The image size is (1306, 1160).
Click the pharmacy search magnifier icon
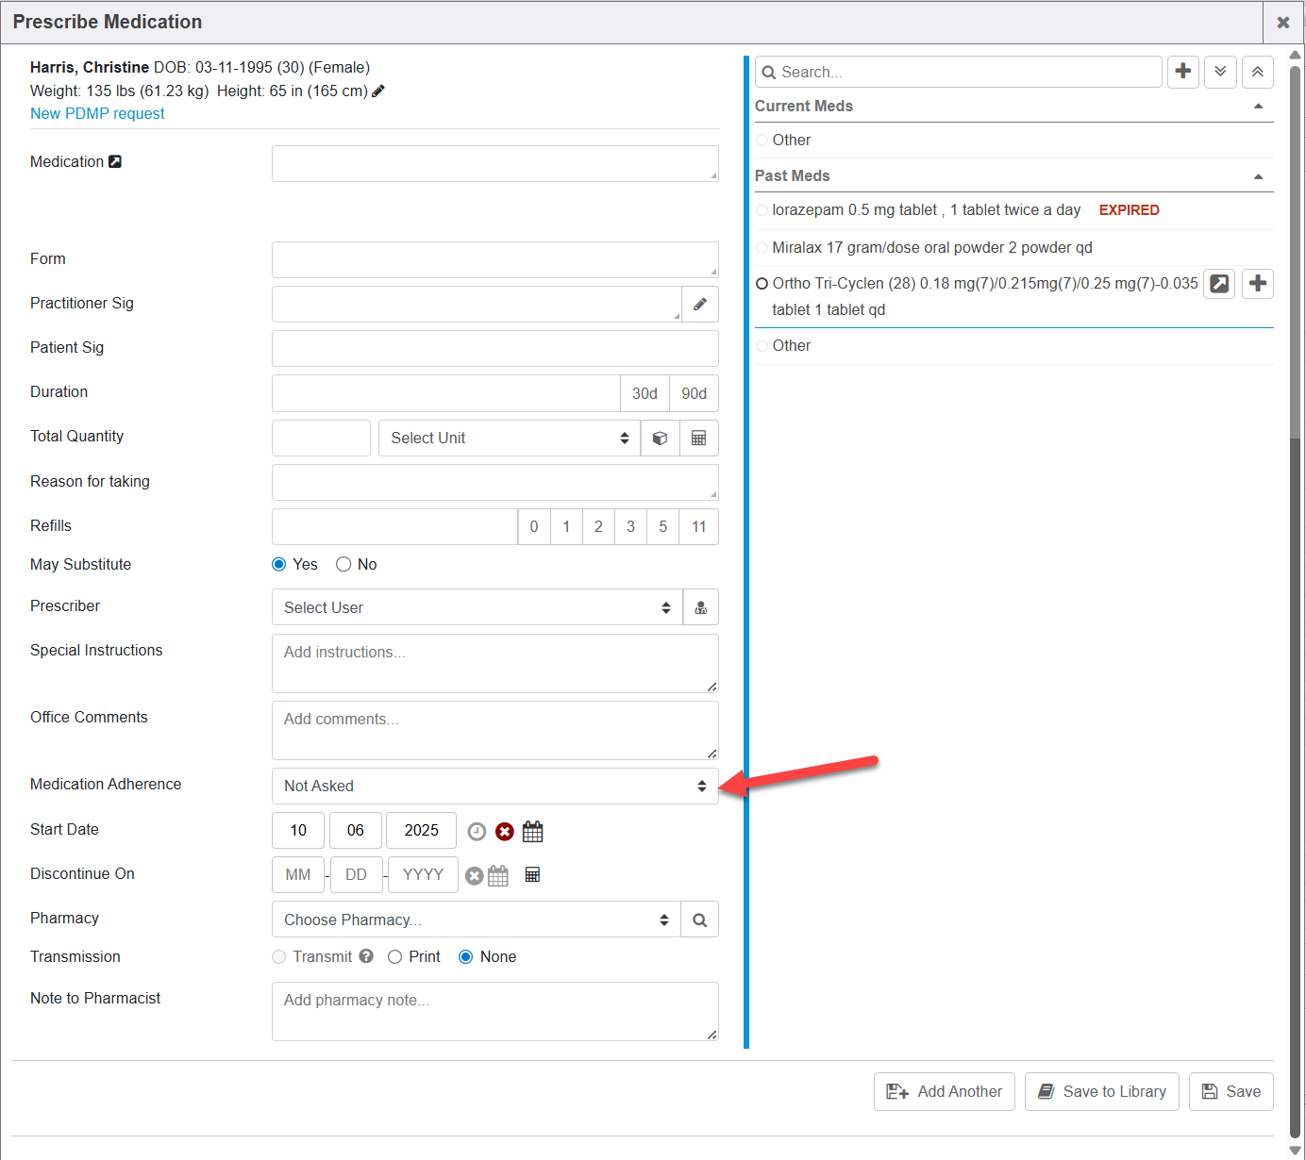point(699,920)
